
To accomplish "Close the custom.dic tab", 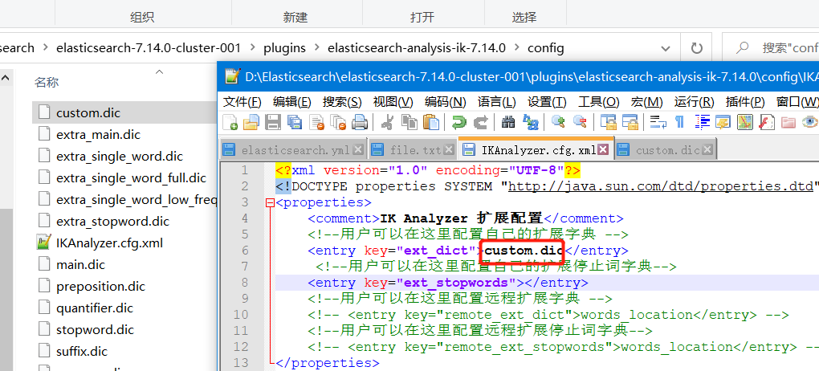I will click(x=707, y=150).
